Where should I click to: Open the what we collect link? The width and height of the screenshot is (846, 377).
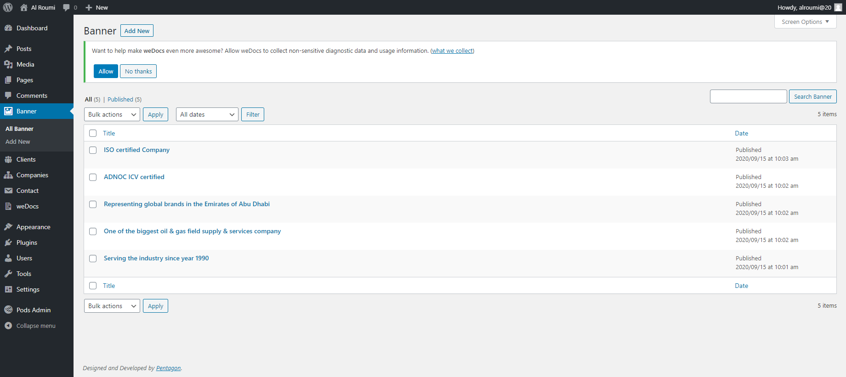click(453, 51)
